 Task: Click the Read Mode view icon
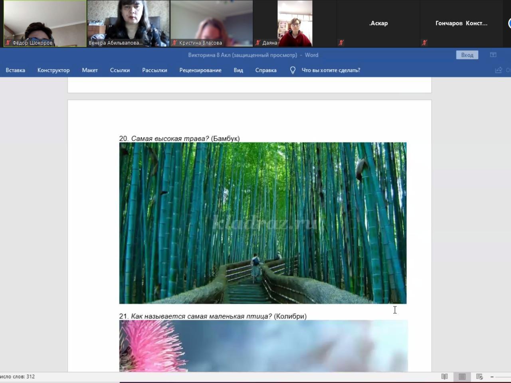point(444,377)
